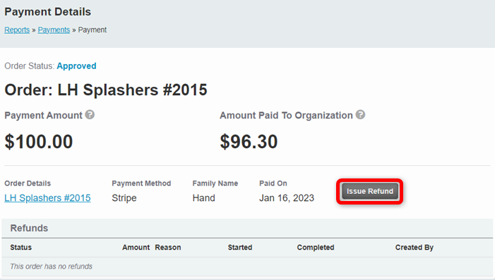Open help icon next to Payment Amount
Viewport: 495px width, 280px height.
coord(90,115)
